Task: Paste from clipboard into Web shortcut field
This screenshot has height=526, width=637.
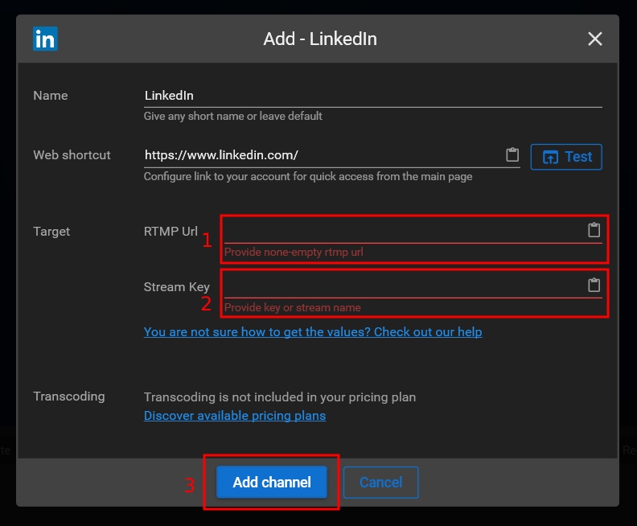Action: [x=512, y=155]
